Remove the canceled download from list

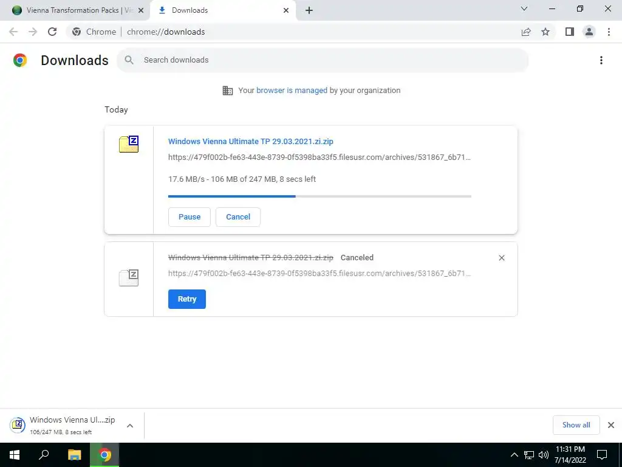[x=501, y=258]
